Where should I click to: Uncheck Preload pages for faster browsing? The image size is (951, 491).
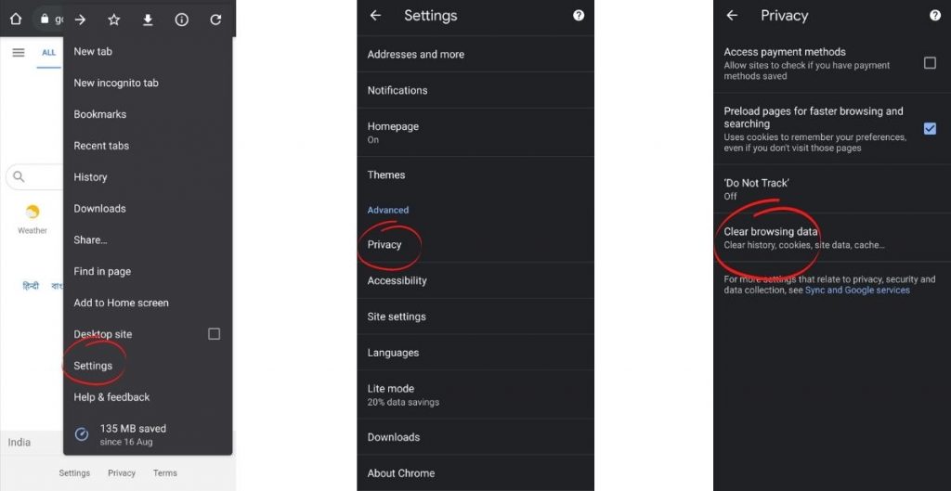(930, 129)
